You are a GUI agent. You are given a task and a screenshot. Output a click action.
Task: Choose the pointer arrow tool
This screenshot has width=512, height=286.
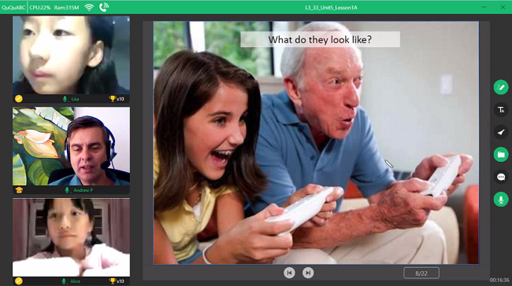pos(500,132)
